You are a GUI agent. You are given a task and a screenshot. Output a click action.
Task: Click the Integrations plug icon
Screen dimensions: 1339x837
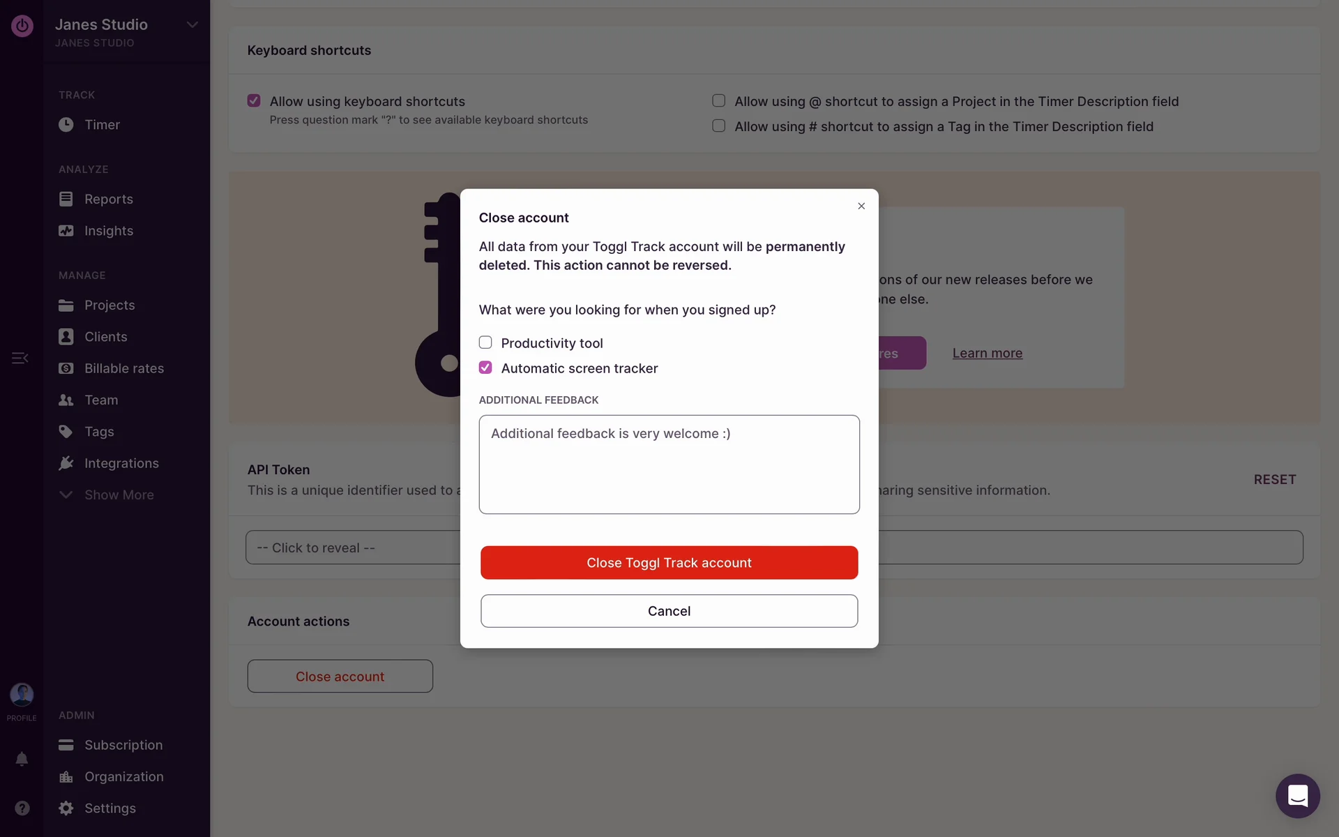click(66, 463)
